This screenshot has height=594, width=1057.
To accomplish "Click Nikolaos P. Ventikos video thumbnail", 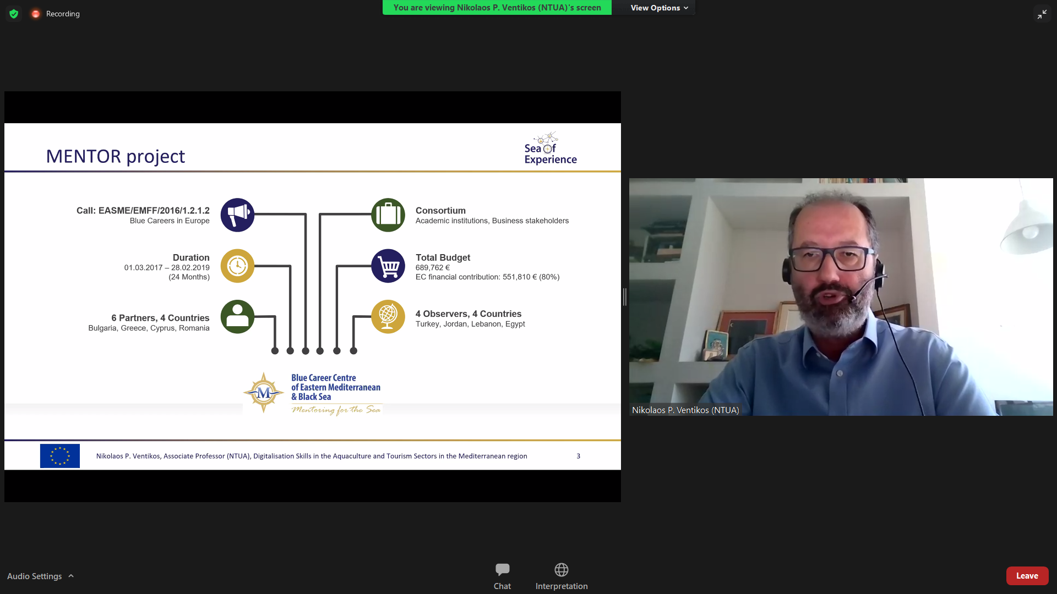I will click(841, 297).
